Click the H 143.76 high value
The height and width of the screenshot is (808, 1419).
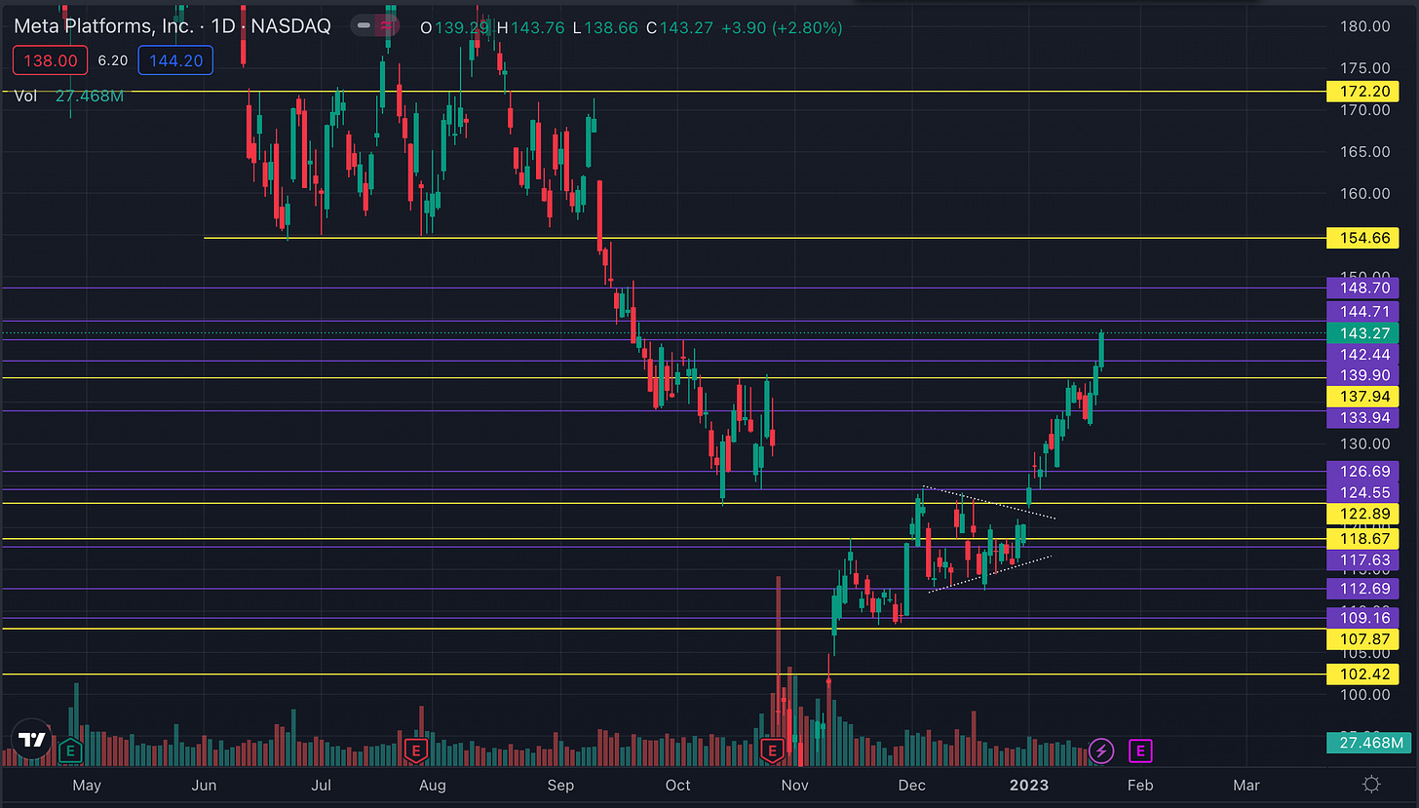531,28
